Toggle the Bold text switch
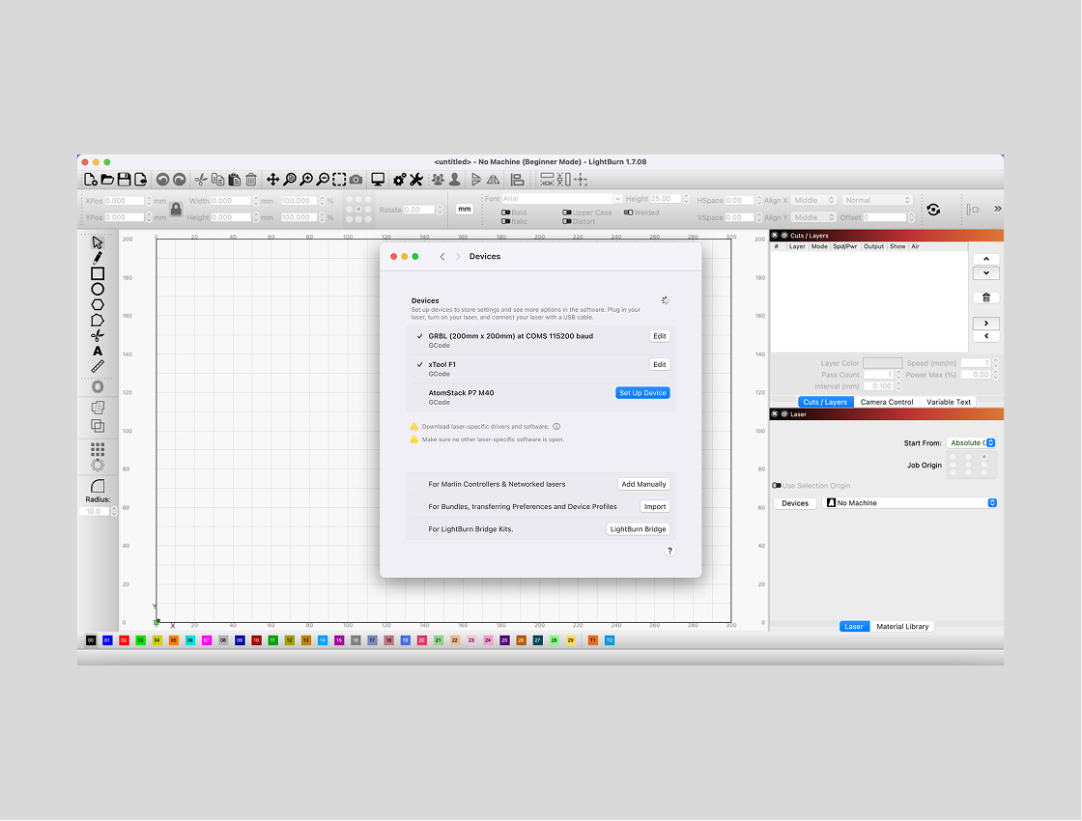 click(x=506, y=213)
